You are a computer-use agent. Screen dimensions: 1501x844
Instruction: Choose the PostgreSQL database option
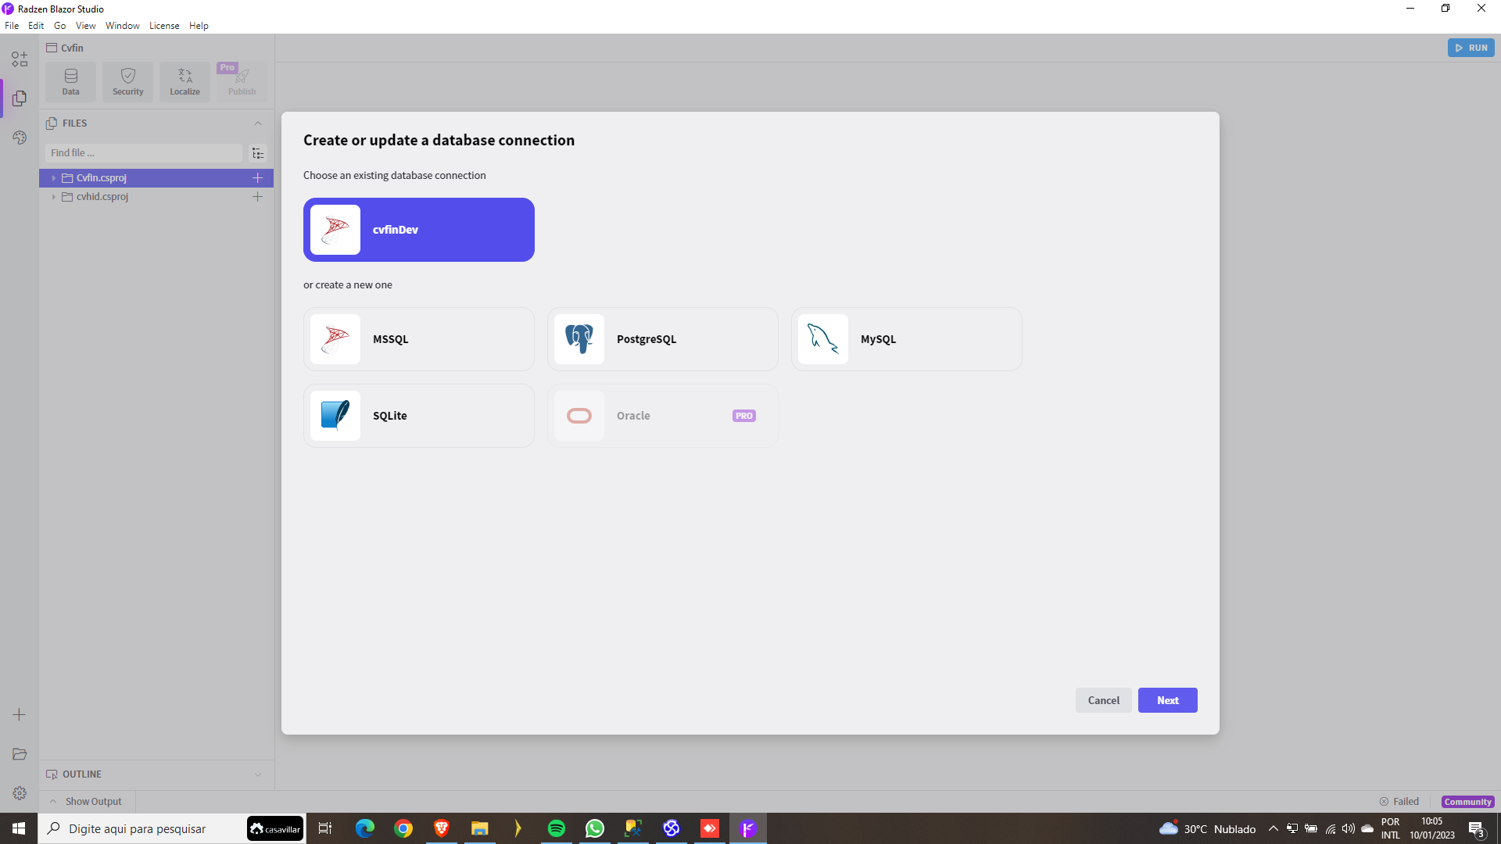[x=662, y=339]
